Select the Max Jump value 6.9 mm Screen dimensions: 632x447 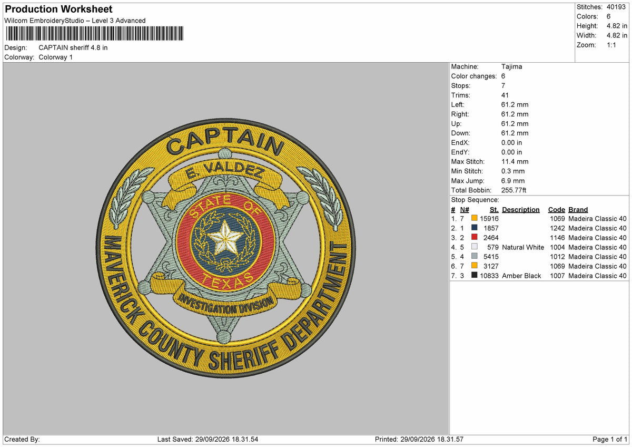click(513, 180)
